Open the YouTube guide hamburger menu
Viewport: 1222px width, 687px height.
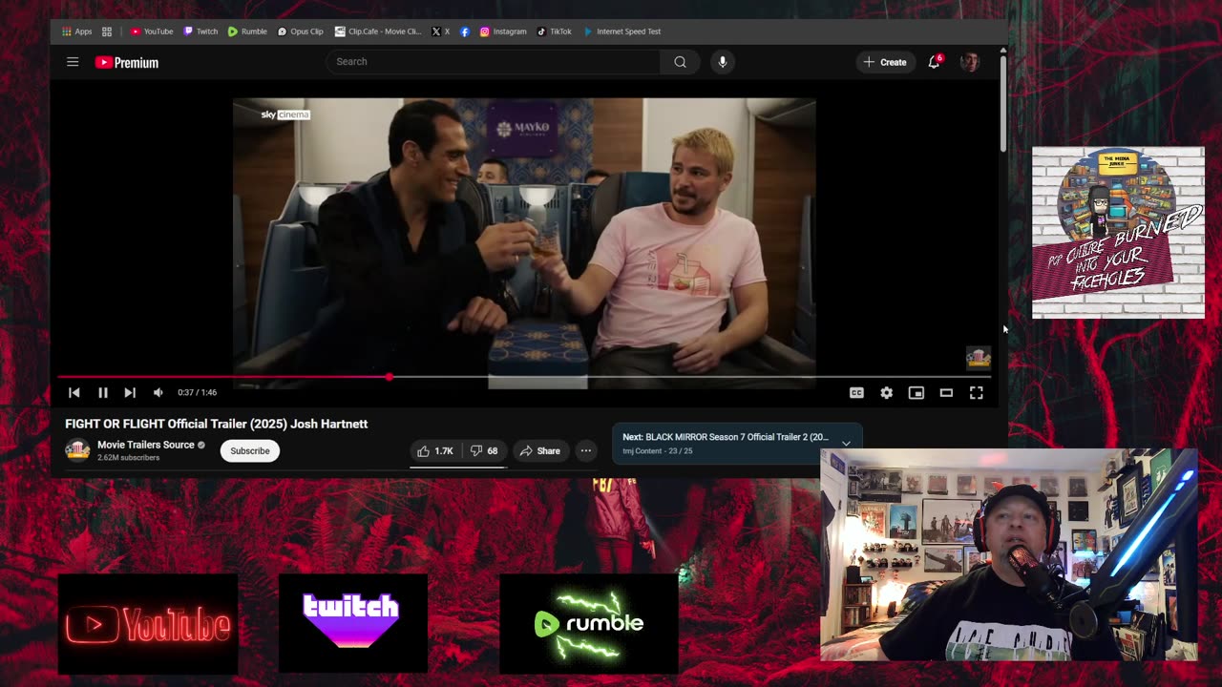[x=73, y=62]
